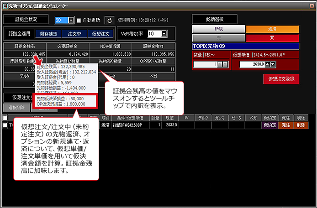
Task: Click the 仮想単価 price input field
Action: tap(252, 64)
